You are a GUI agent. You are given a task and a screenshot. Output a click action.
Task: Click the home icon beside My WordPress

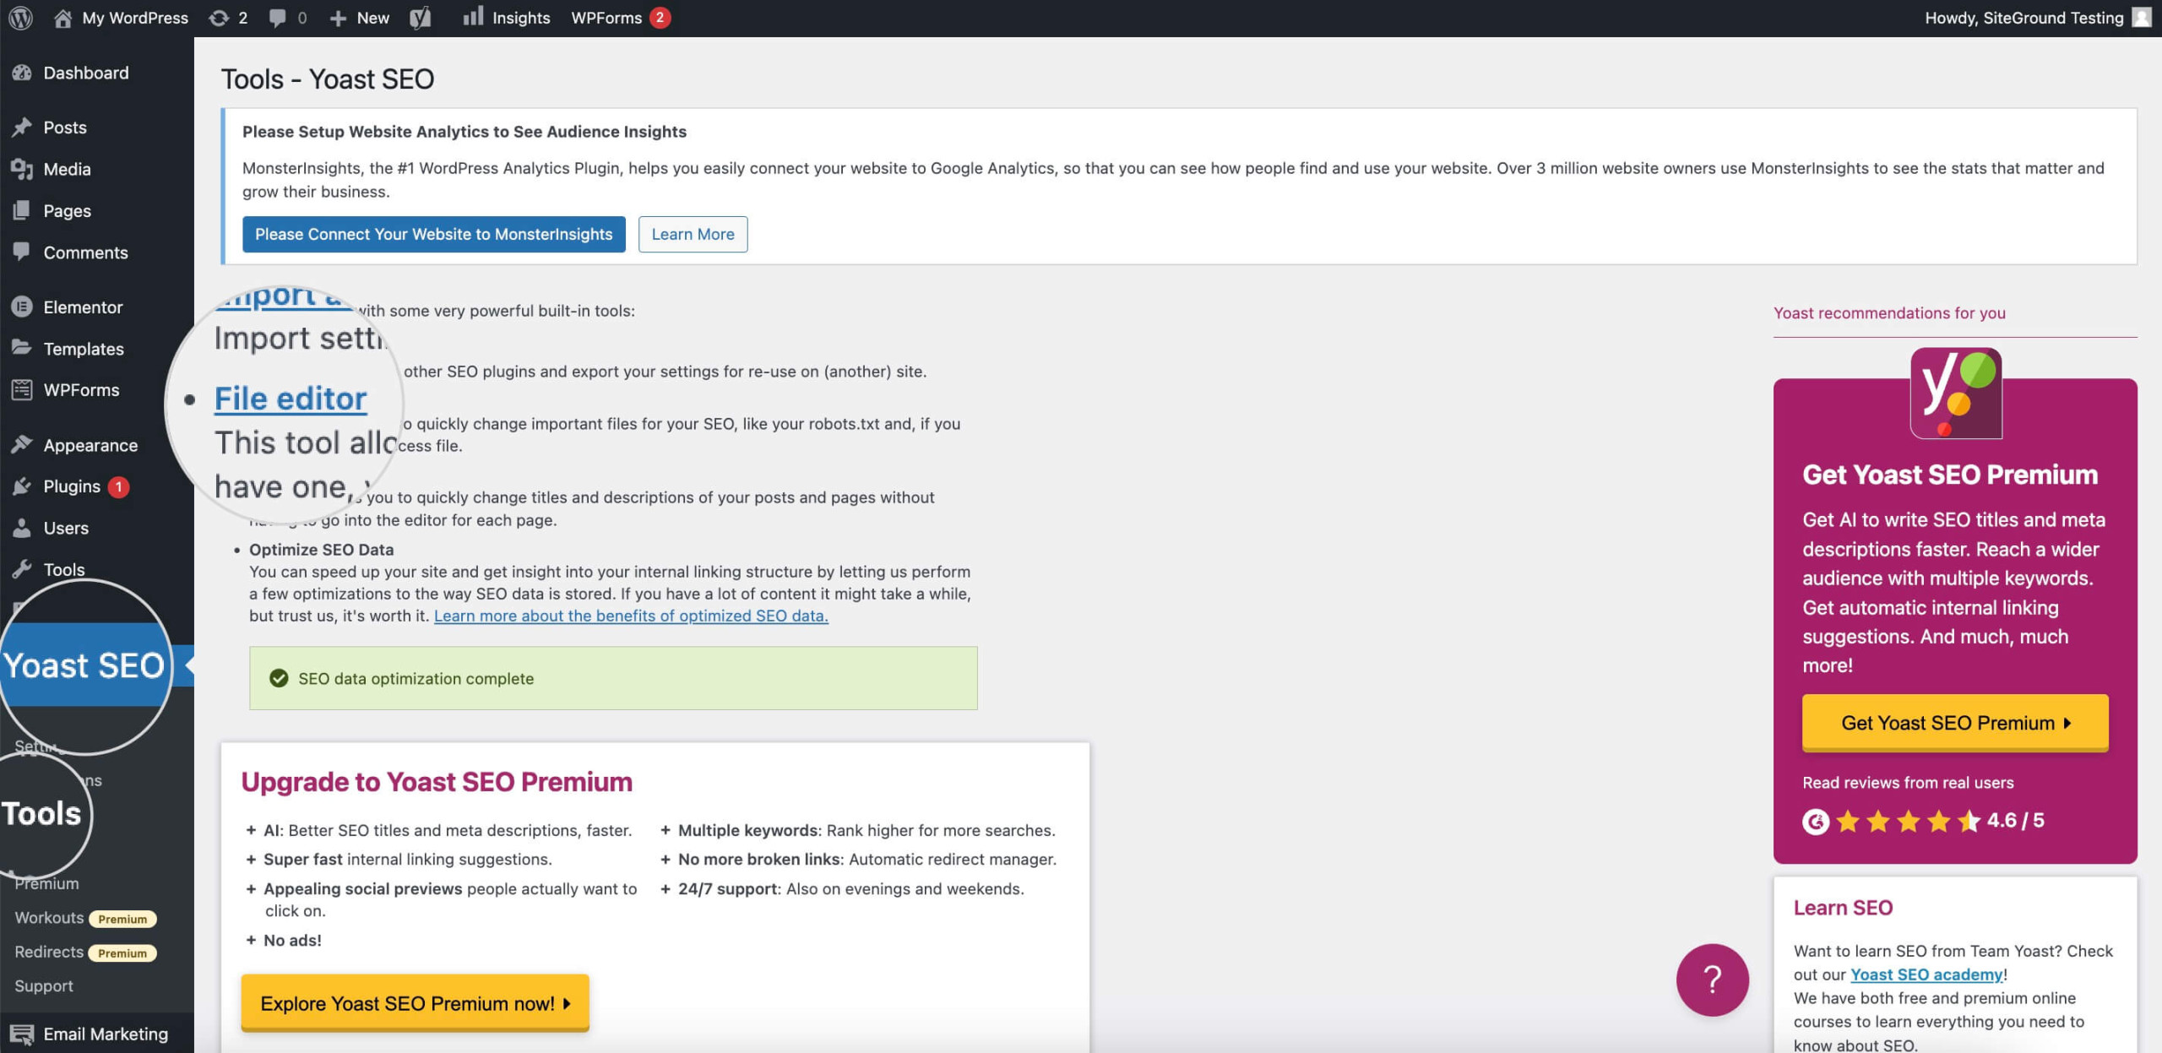[x=62, y=18]
